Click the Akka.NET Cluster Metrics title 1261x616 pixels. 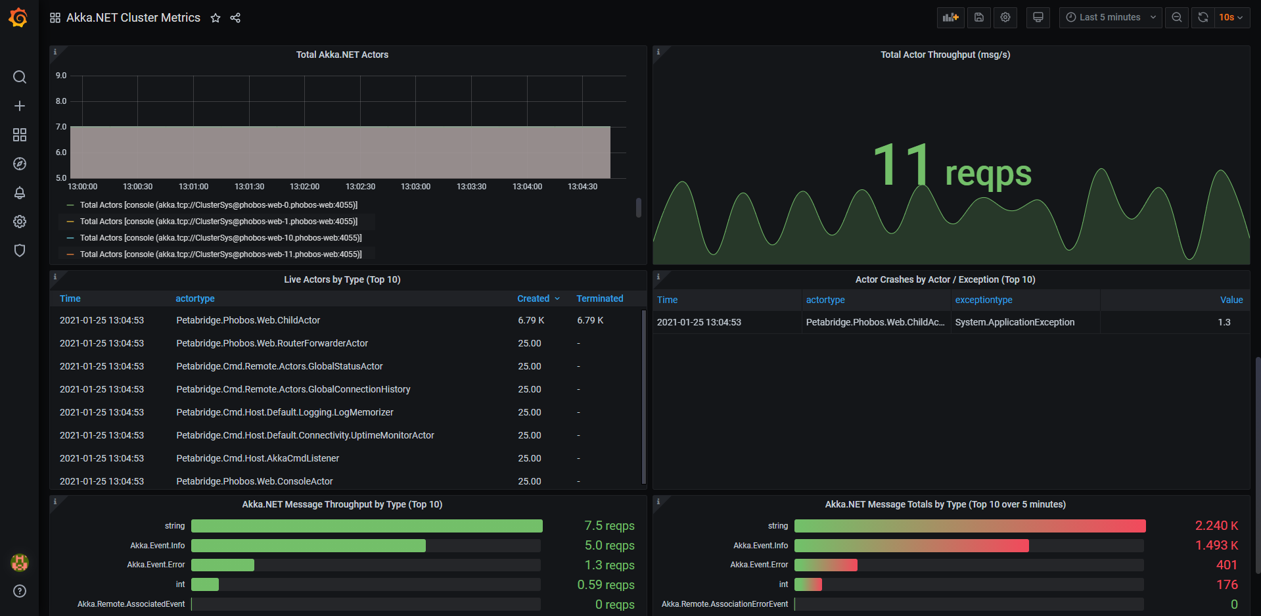click(133, 18)
